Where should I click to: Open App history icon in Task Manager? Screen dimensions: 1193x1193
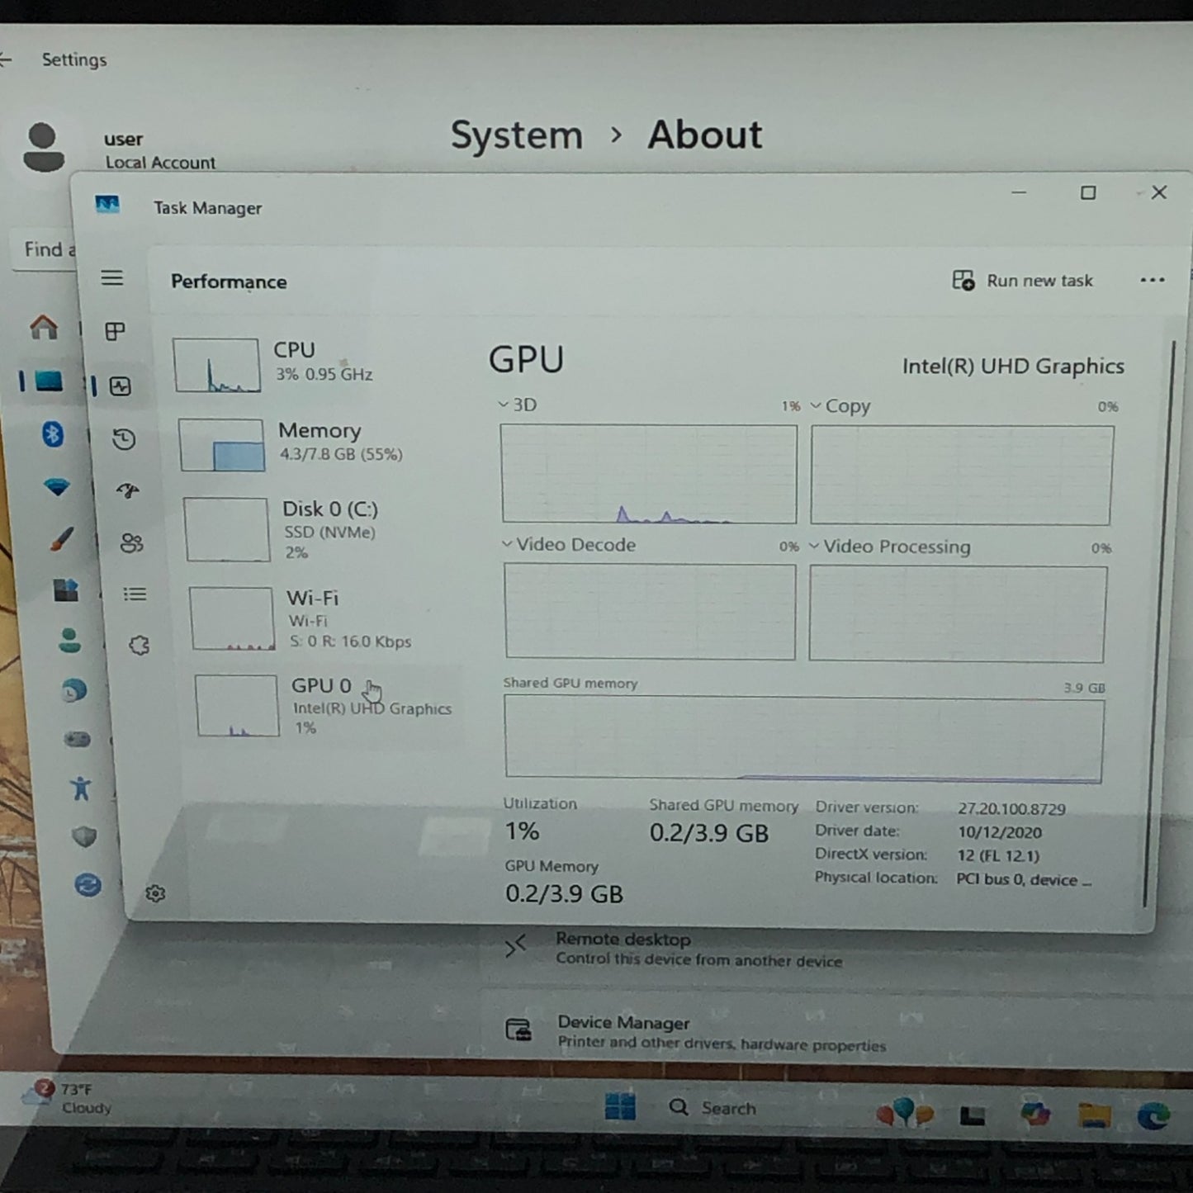(x=124, y=439)
